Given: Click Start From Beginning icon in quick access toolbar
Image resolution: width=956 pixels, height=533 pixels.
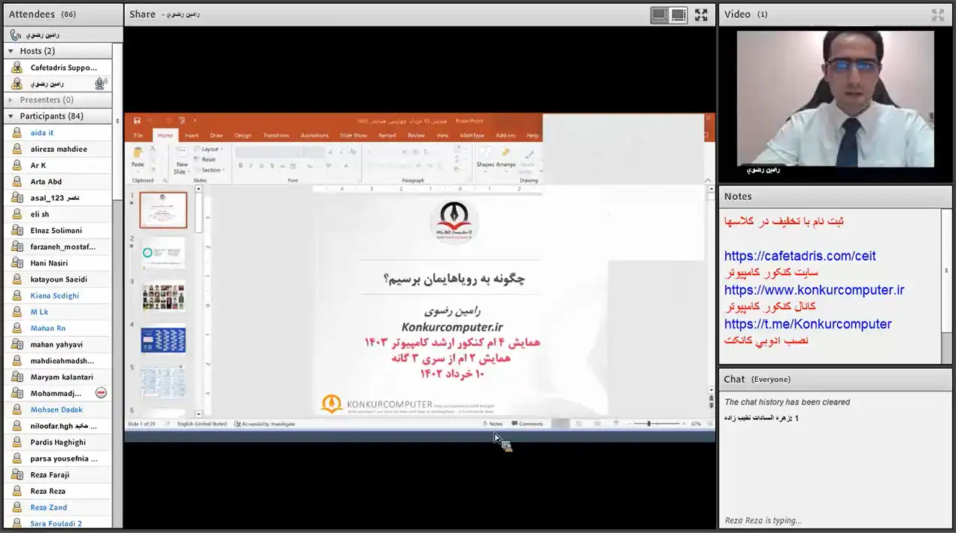Looking at the screenshot, I should point(182,120).
